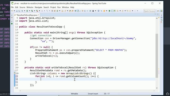Open the Edit menu
The image size is (170, 96).
click(16, 7)
